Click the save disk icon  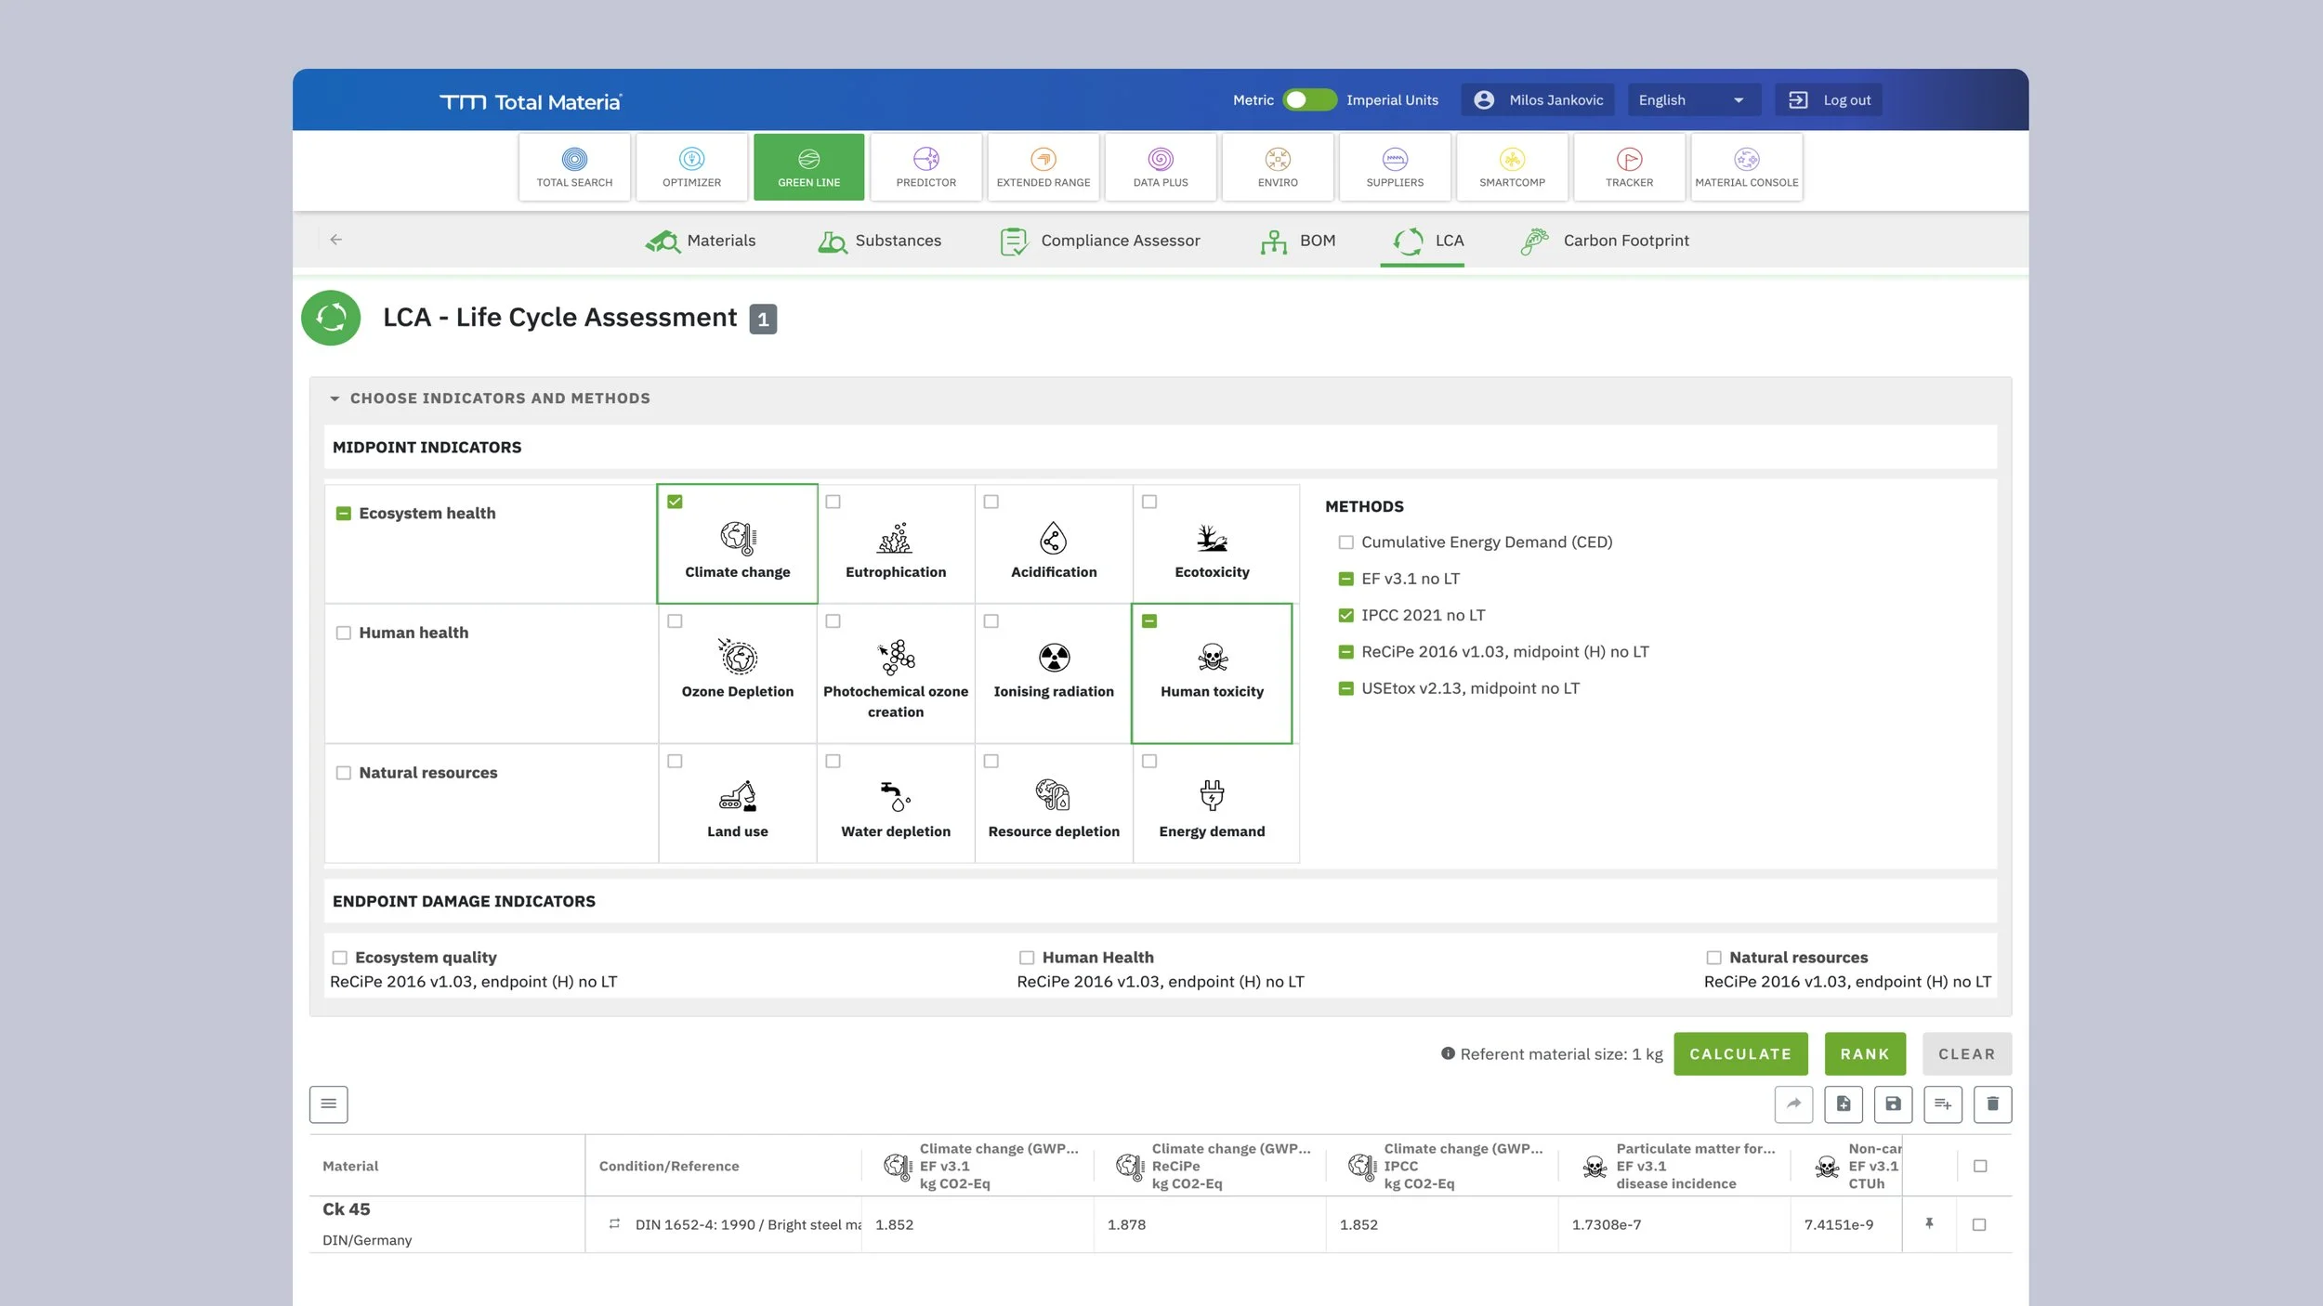click(1893, 1104)
